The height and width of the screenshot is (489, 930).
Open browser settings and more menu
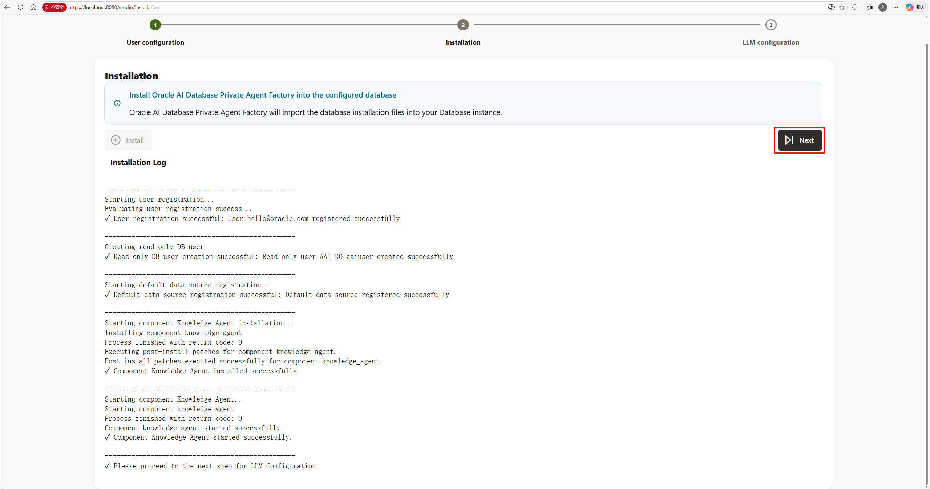click(896, 7)
